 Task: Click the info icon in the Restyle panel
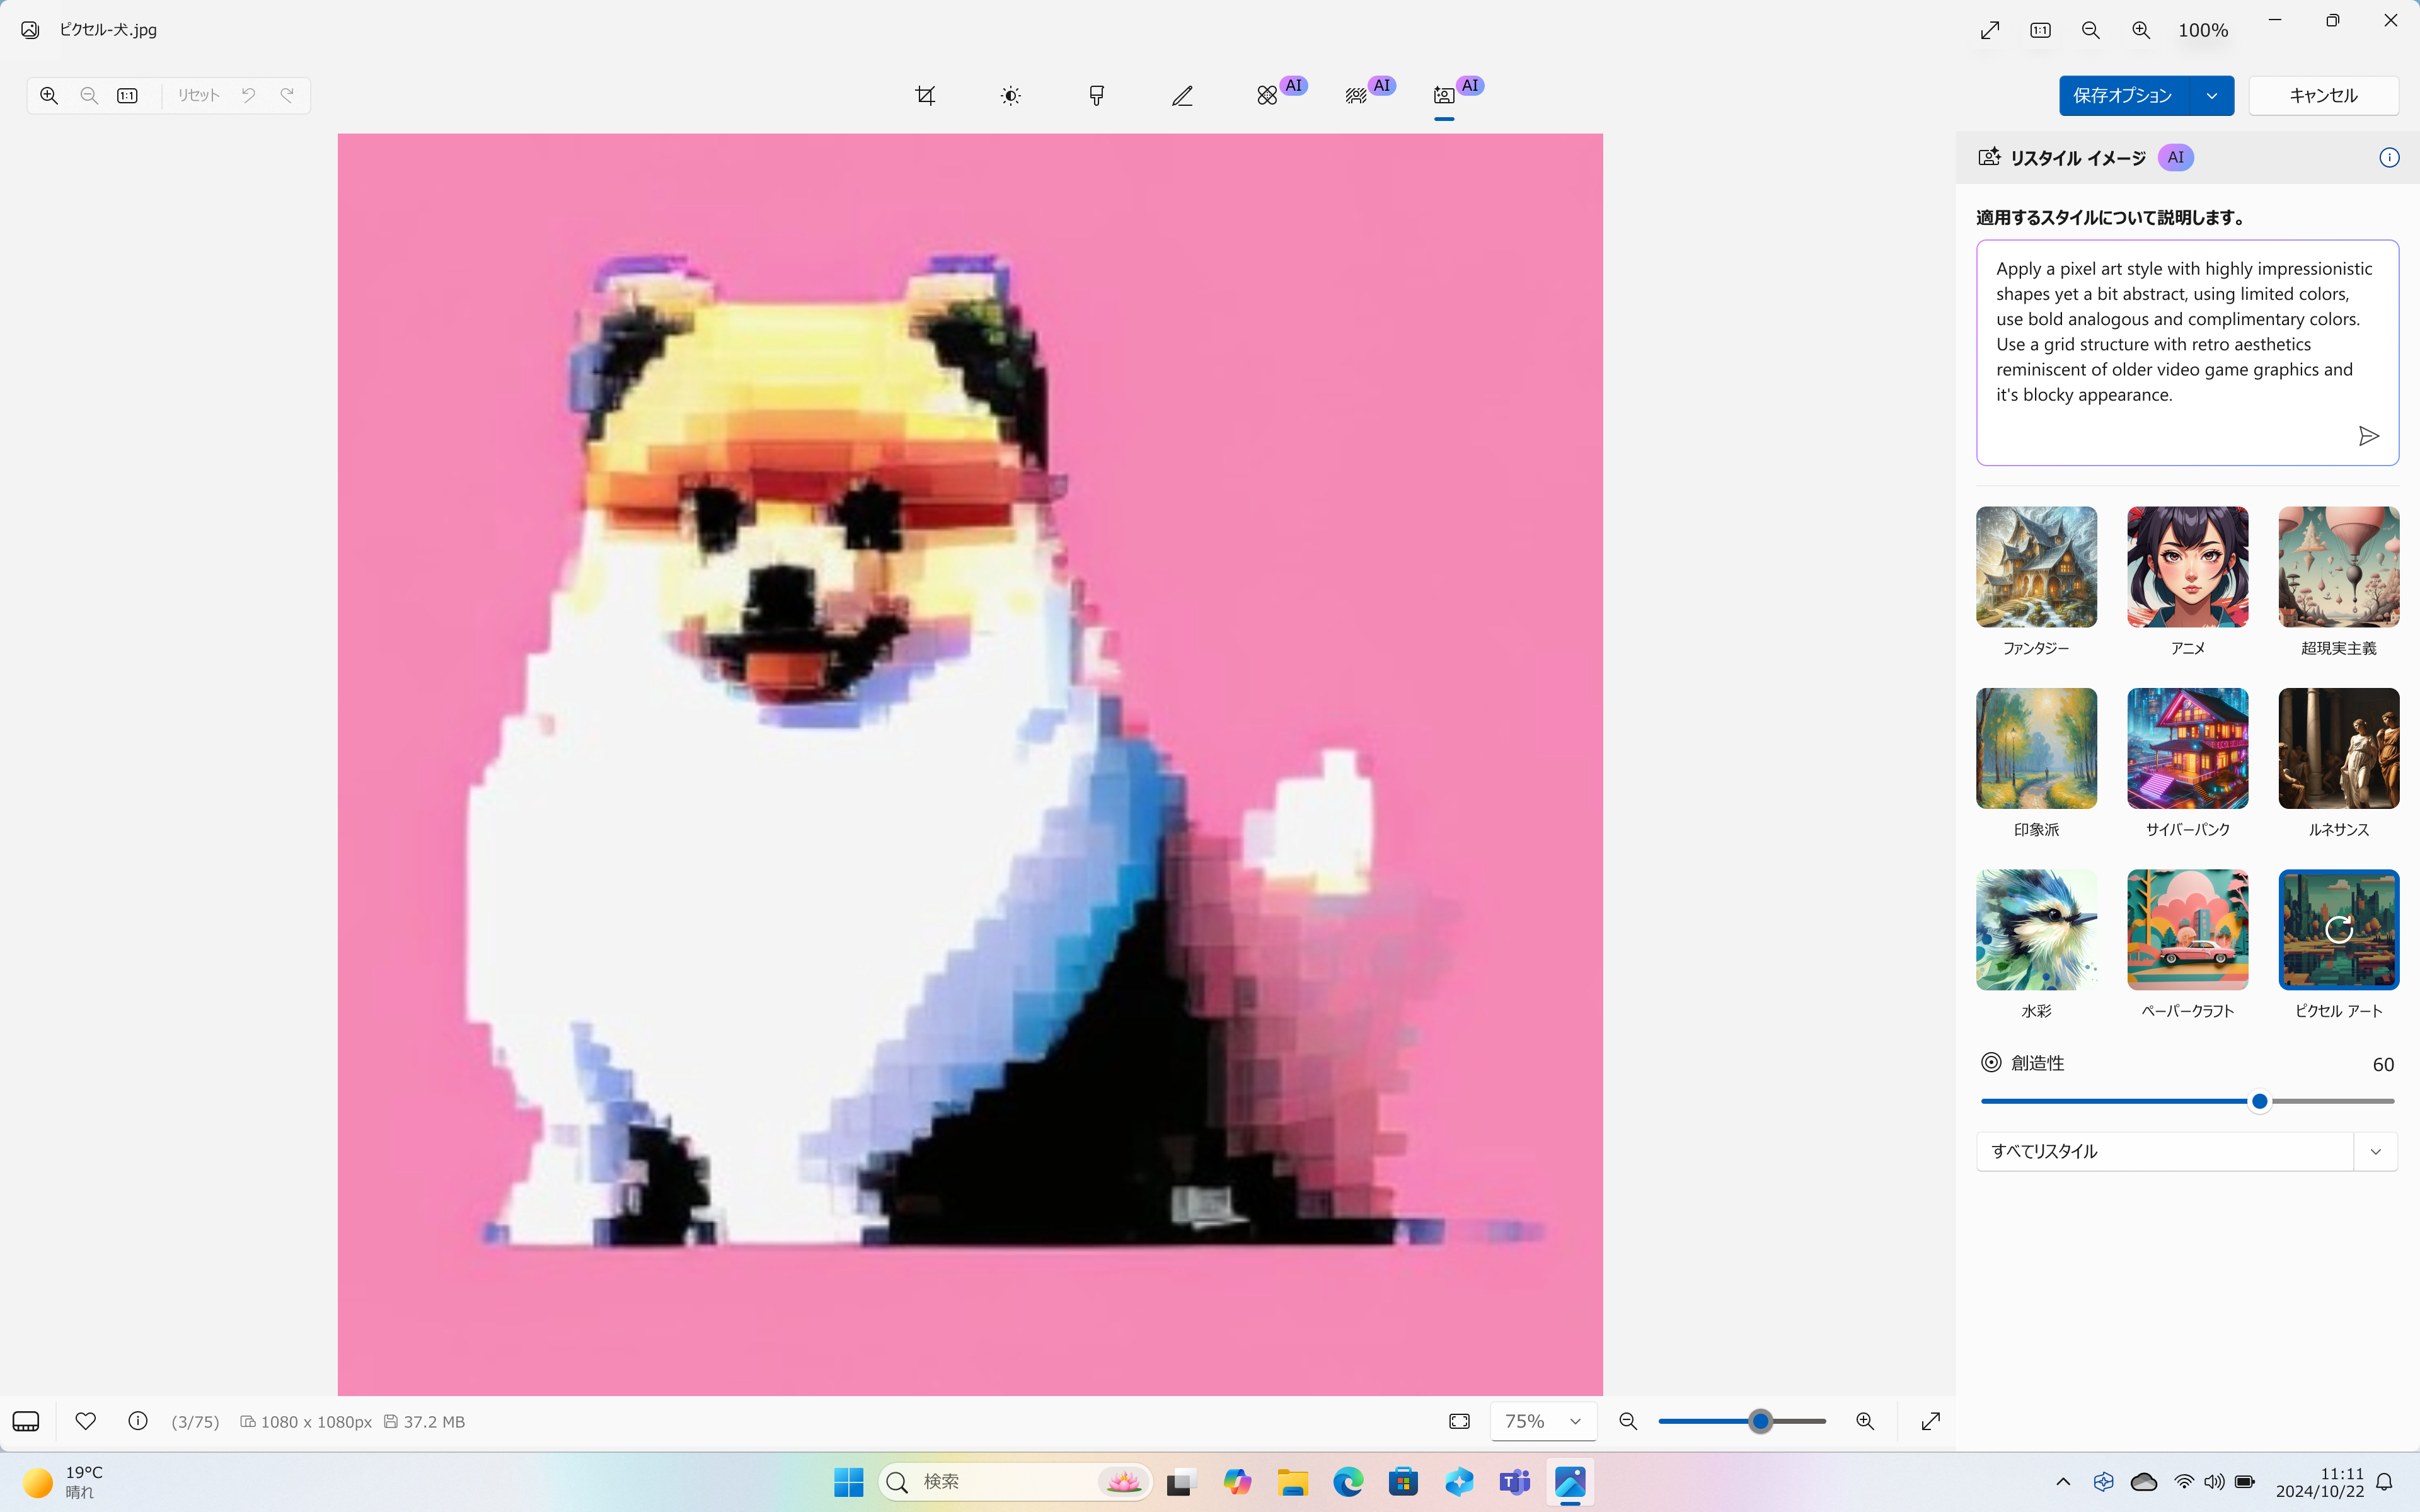pyautogui.click(x=2389, y=158)
